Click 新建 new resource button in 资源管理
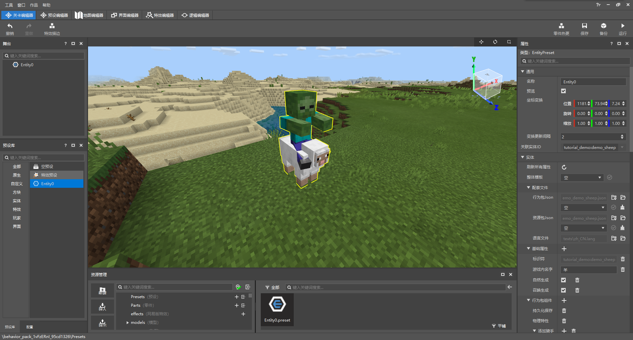 103,291
